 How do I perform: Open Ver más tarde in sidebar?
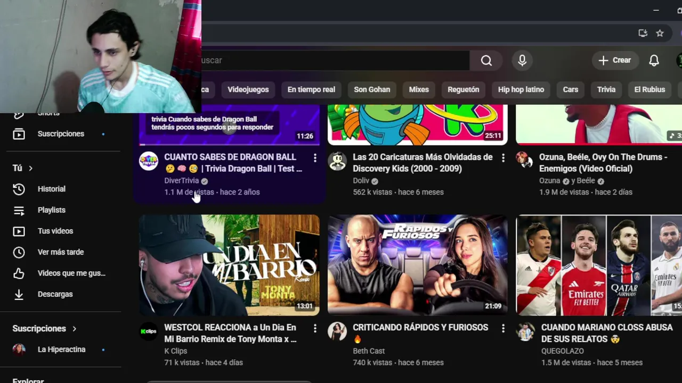[x=61, y=252]
